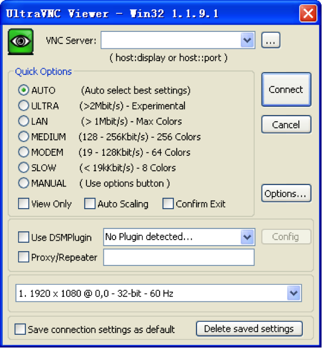Image resolution: width=322 pixels, height=348 pixels.
Task: Open the ellipsis browse button beside VNC Server
Action: (271, 40)
